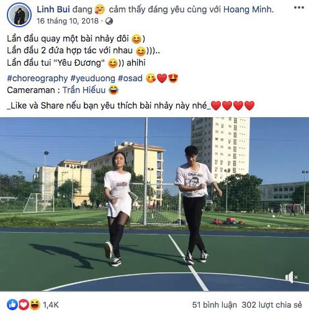Open the 51 bình luận comments
The image size is (309, 317).
(x=215, y=305)
